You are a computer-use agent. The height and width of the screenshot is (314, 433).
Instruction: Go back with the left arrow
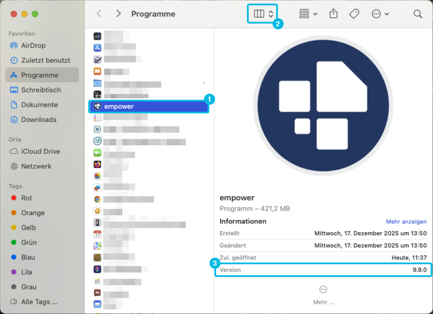tap(99, 14)
